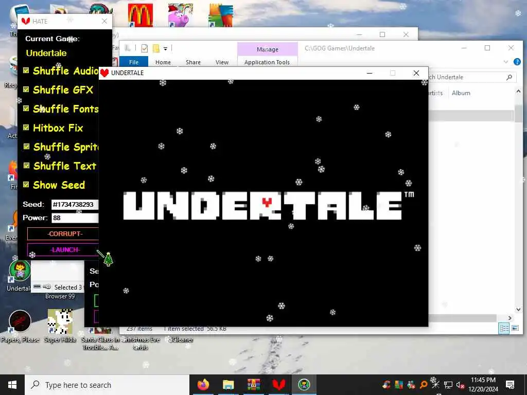Viewport: 527px width, 395px height.
Task: Open the Share ribbon tab
Action: pyautogui.click(x=193, y=62)
